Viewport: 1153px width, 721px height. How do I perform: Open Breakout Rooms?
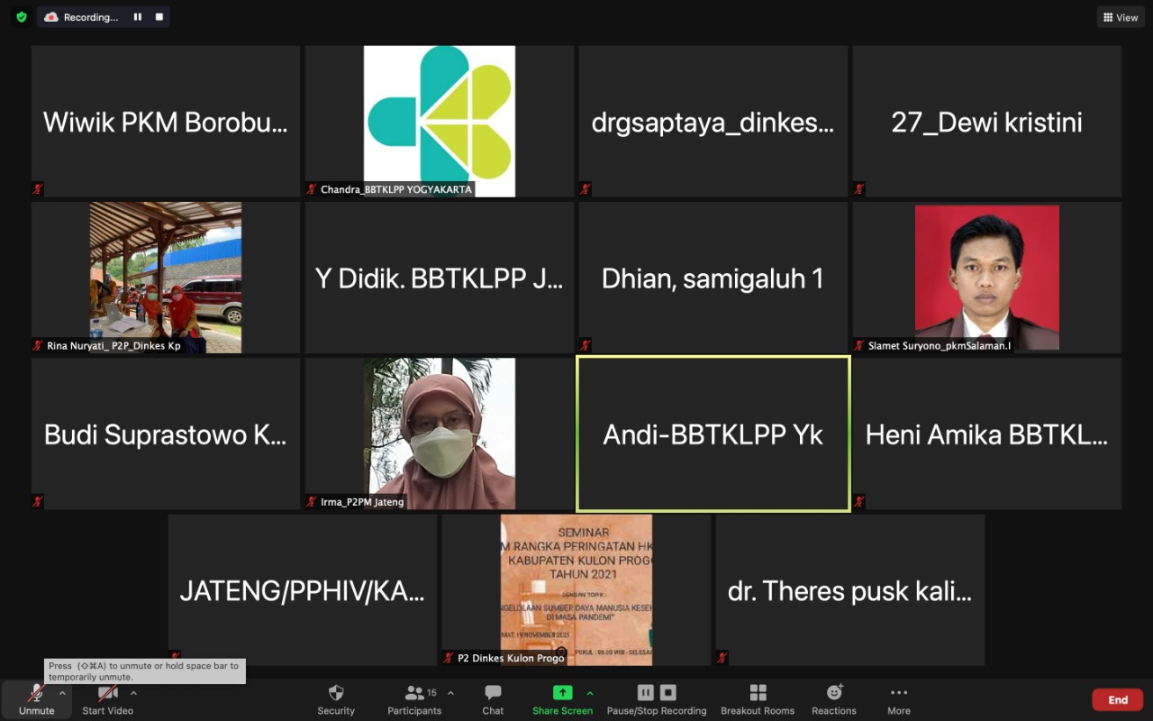point(758,699)
